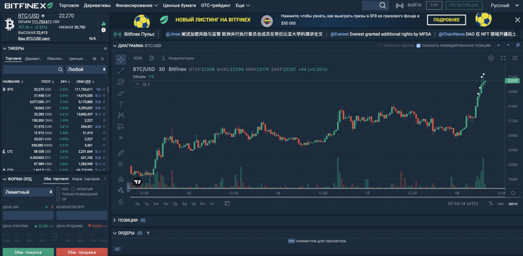This screenshot has height=256, width=523.
Task: Close the promotional banner
Action: pos(517,20)
